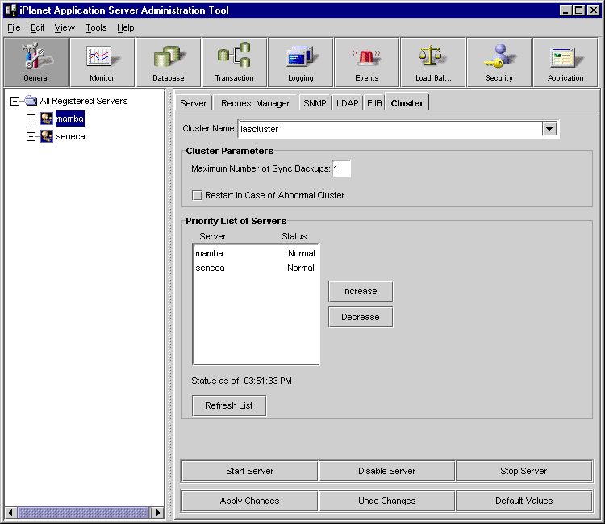Click the Increase priority button
605x524 pixels.
[x=361, y=291]
